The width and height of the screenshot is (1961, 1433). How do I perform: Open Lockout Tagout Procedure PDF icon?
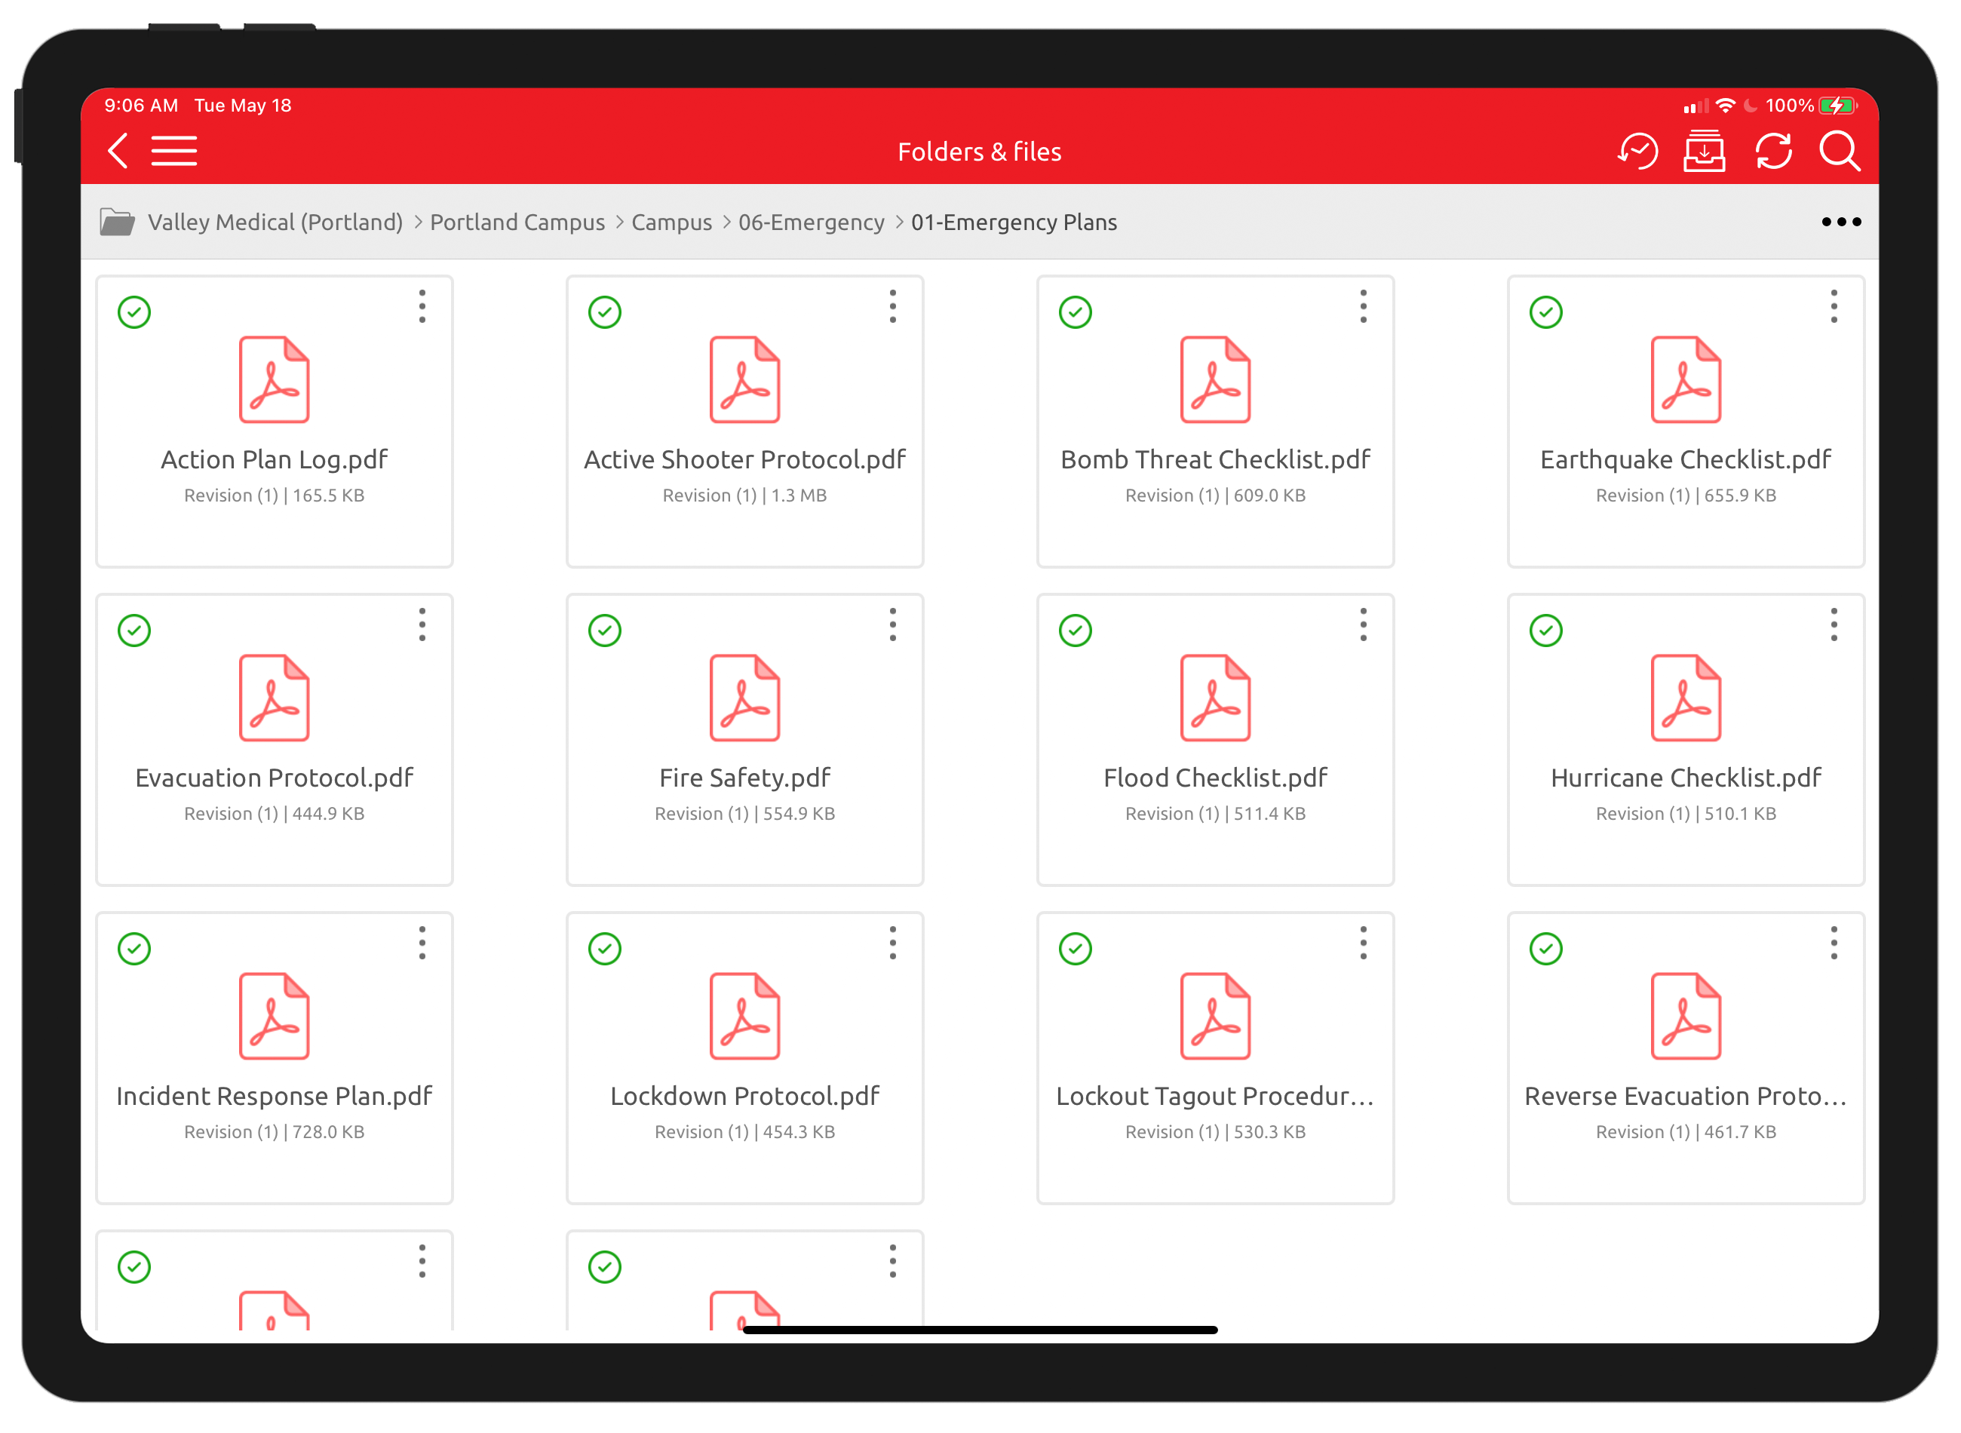click(1215, 1017)
